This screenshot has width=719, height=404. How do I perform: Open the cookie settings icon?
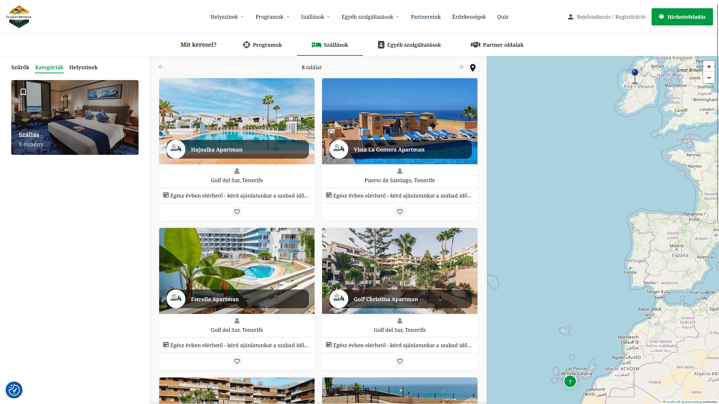(14, 390)
